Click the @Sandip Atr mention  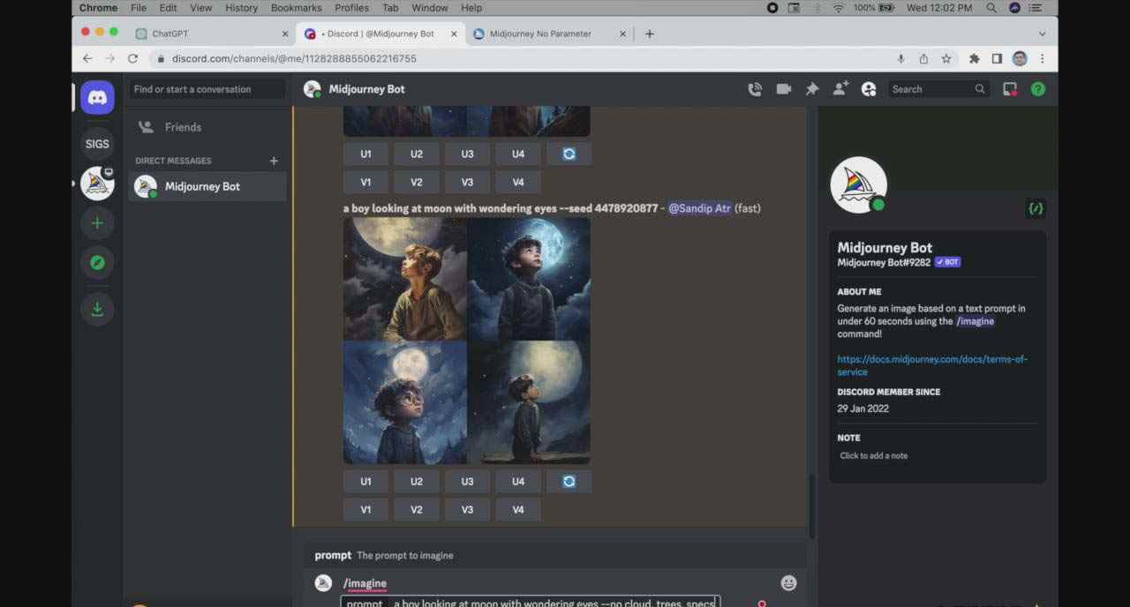point(699,208)
